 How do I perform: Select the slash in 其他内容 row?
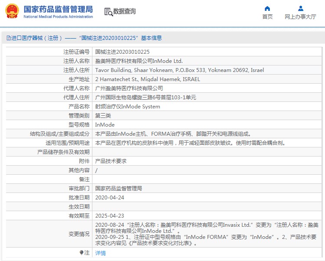(x=96, y=170)
